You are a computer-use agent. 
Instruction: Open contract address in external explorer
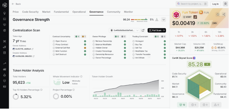point(143,30)
